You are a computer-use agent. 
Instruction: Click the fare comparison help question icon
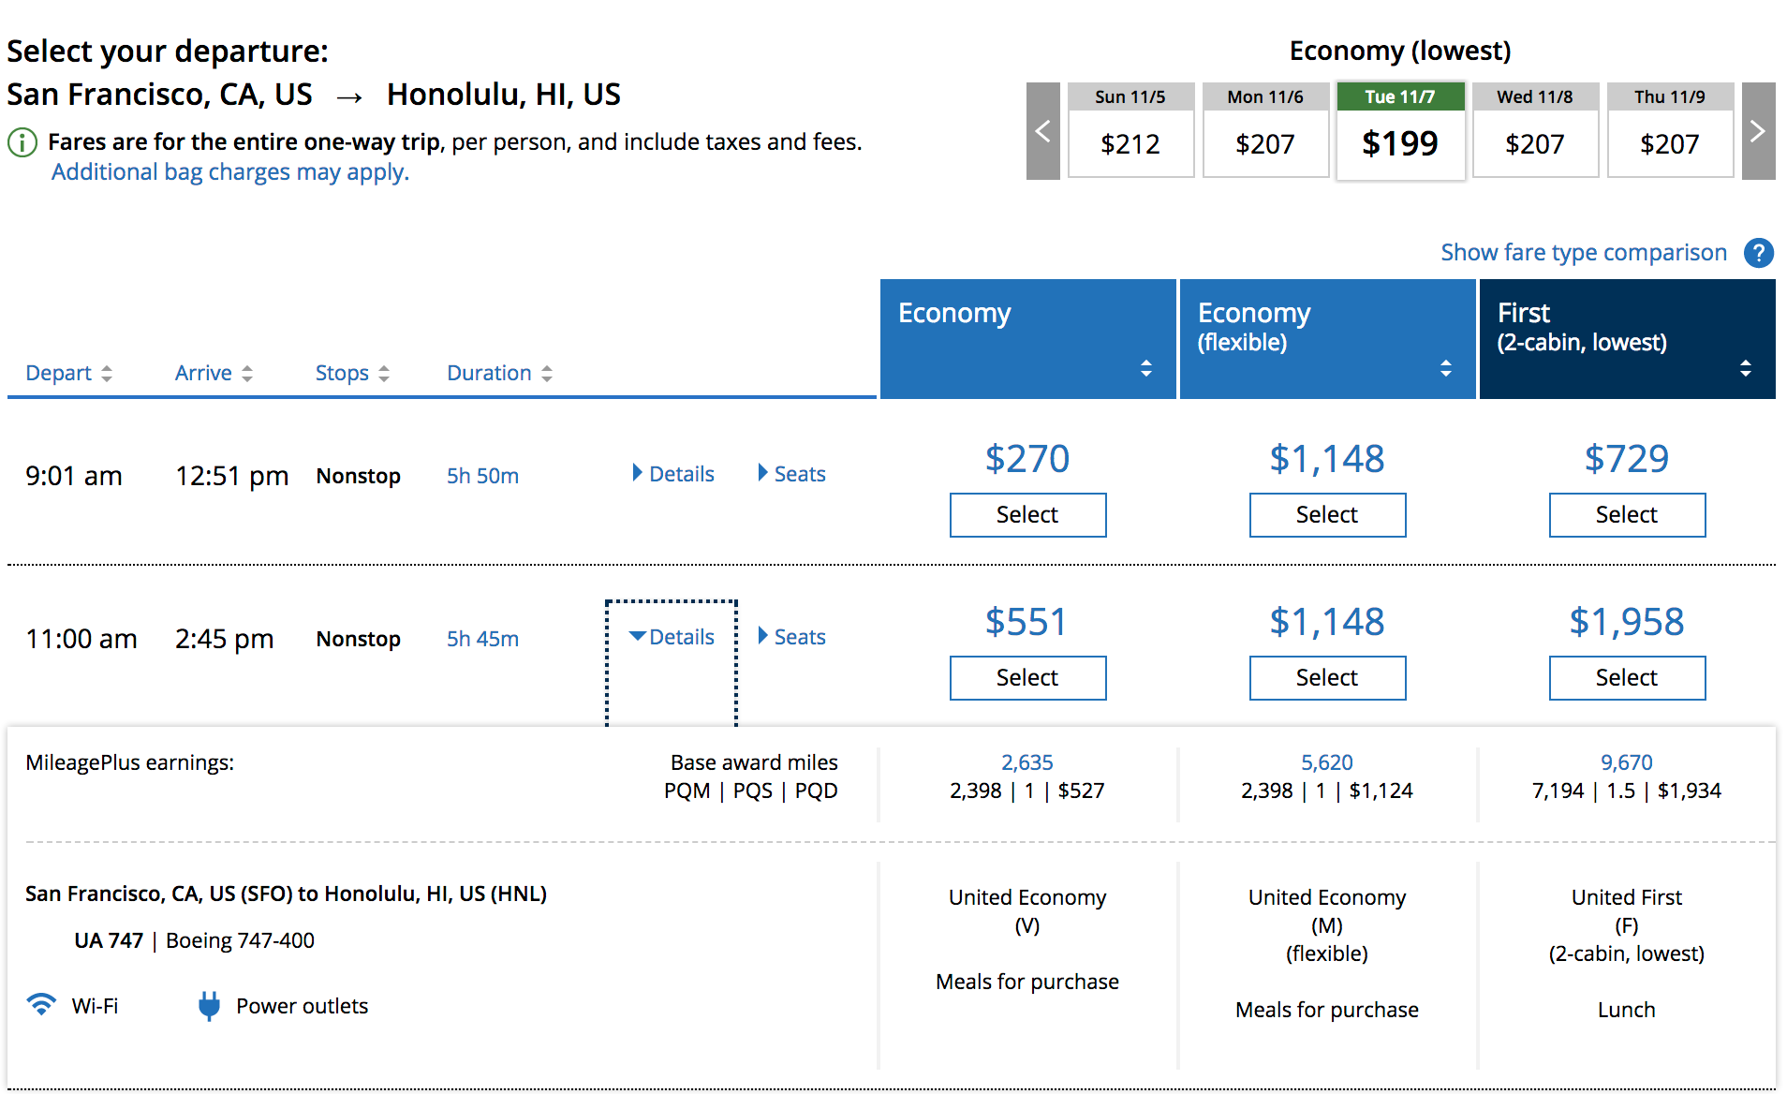point(1758,253)
